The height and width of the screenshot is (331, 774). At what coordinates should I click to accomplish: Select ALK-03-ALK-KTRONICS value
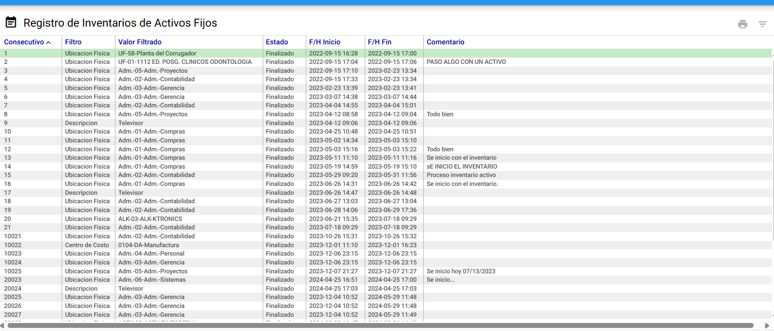(x=150, y=219)
